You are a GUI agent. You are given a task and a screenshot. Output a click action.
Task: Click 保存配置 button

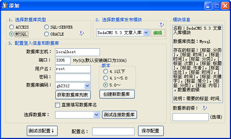tap(151, 131)
